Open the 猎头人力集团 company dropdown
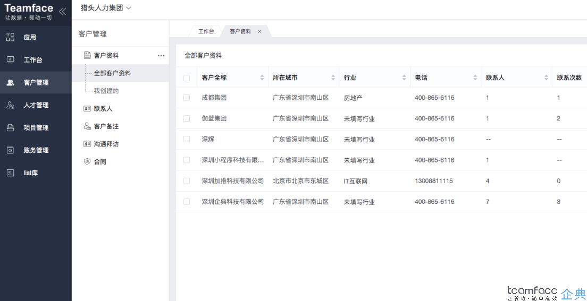 pyautogui.click(x=106, y=8)
